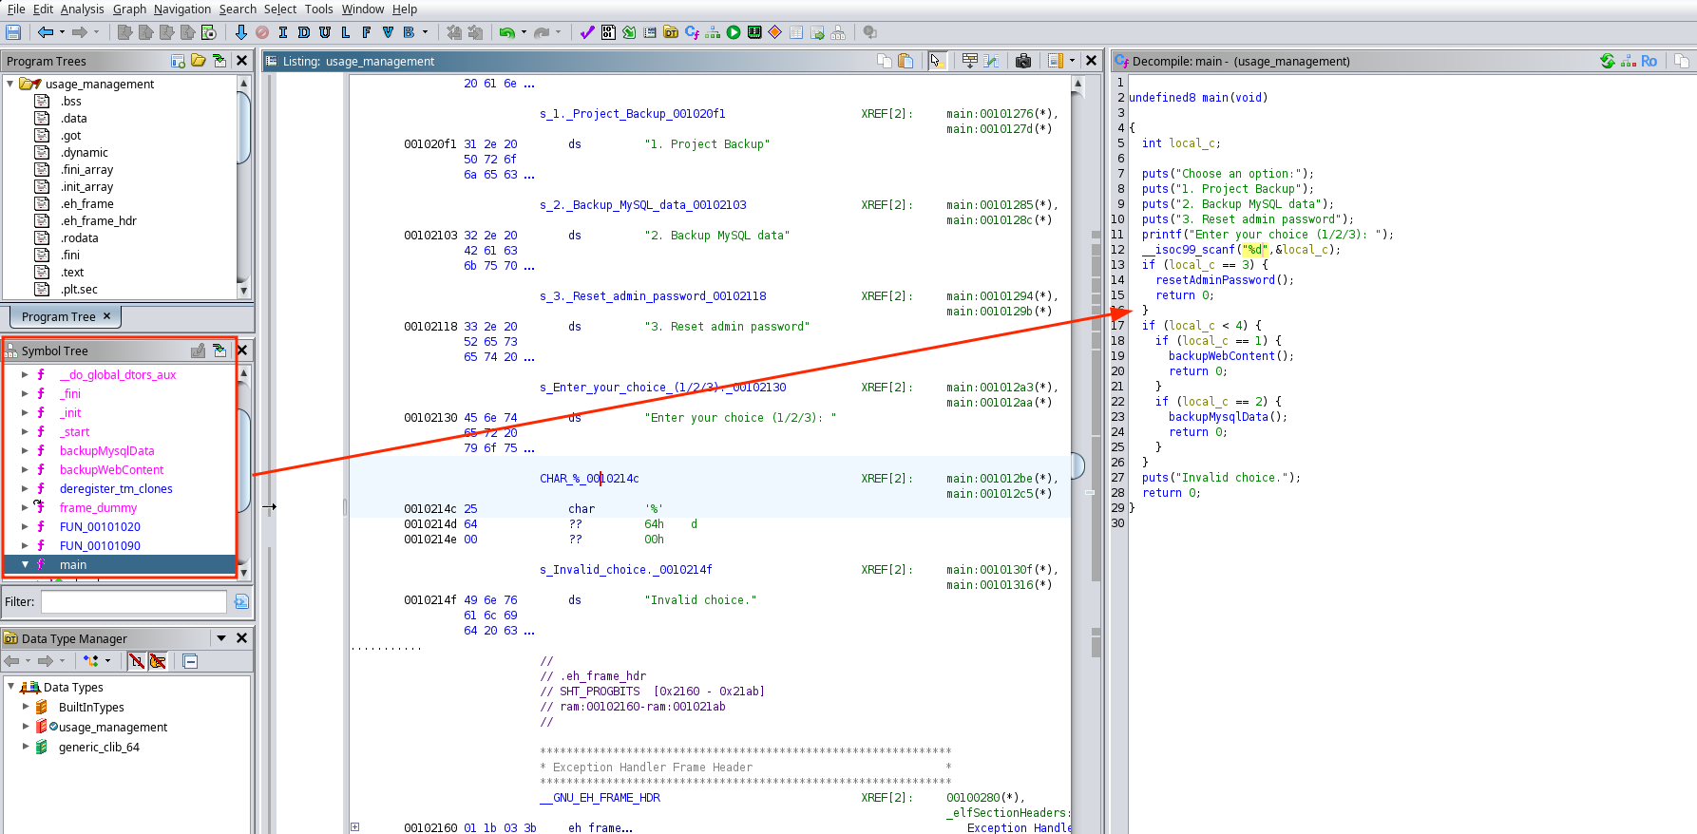Image resolution: width=1697 pixels, height=834 pixels.
Task: Copy decompiler contents icon
Action: point(1681,61)
